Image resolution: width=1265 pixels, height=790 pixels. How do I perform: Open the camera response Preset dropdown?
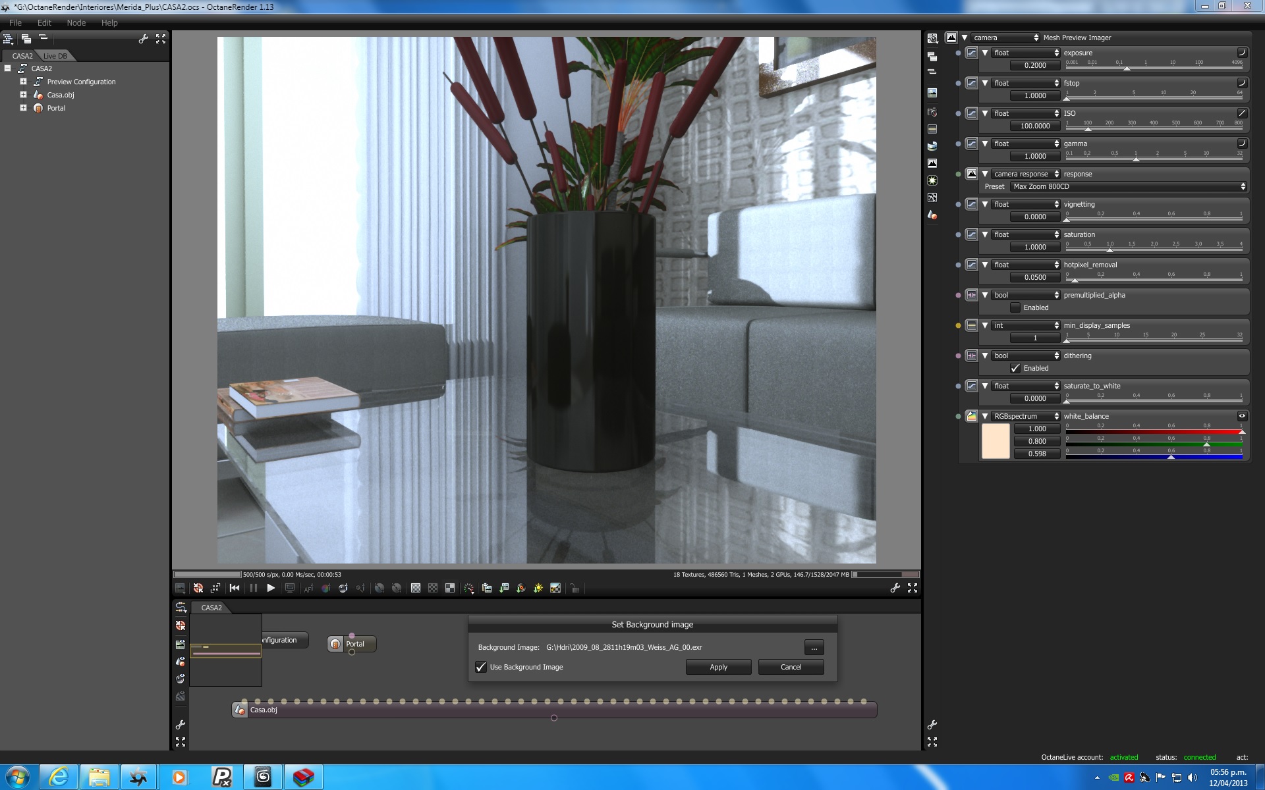point(1129,186)
